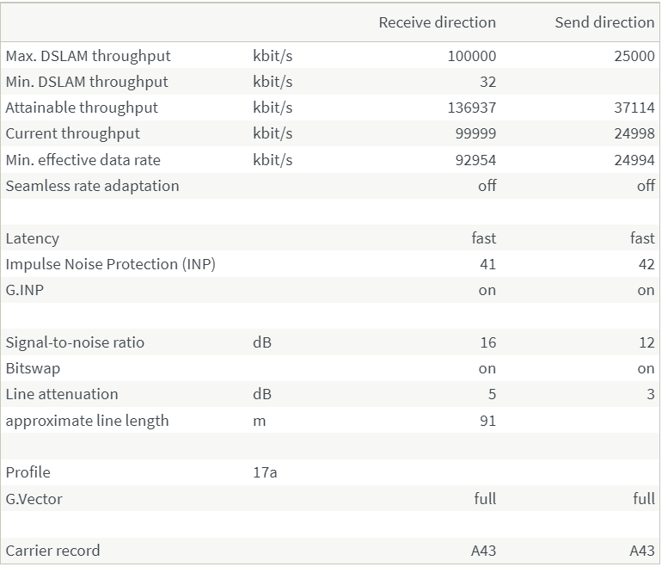This screenshot has height=573, width=668.
Task: Click Attainable throughput send value 37114
Action: coord(634,108)
